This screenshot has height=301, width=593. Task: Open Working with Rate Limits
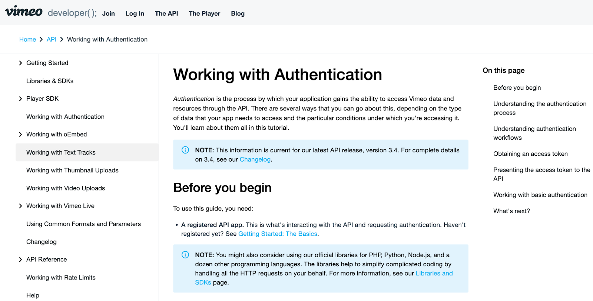tap(61, 278)
